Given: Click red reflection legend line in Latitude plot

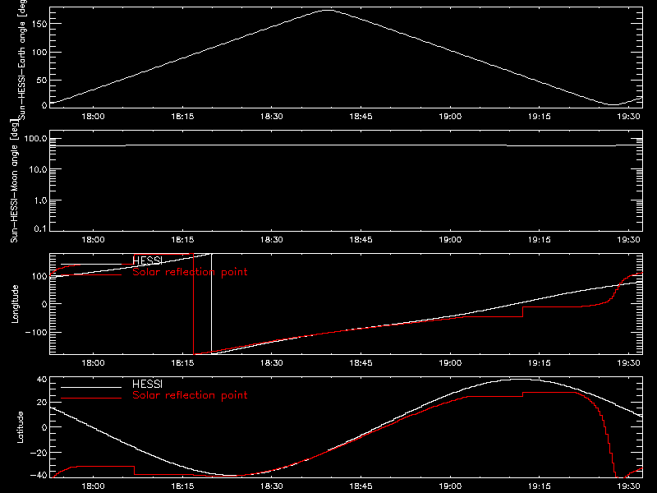Looking at the screenshot, I should point(91,398).
